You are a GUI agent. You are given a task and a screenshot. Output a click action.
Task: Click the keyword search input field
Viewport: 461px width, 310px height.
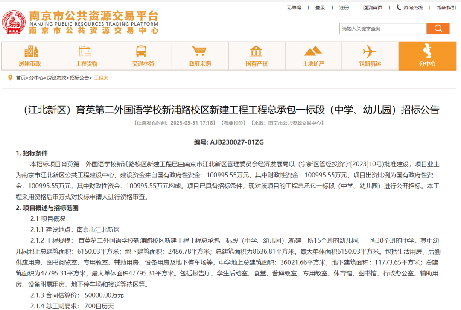[383, 29]
